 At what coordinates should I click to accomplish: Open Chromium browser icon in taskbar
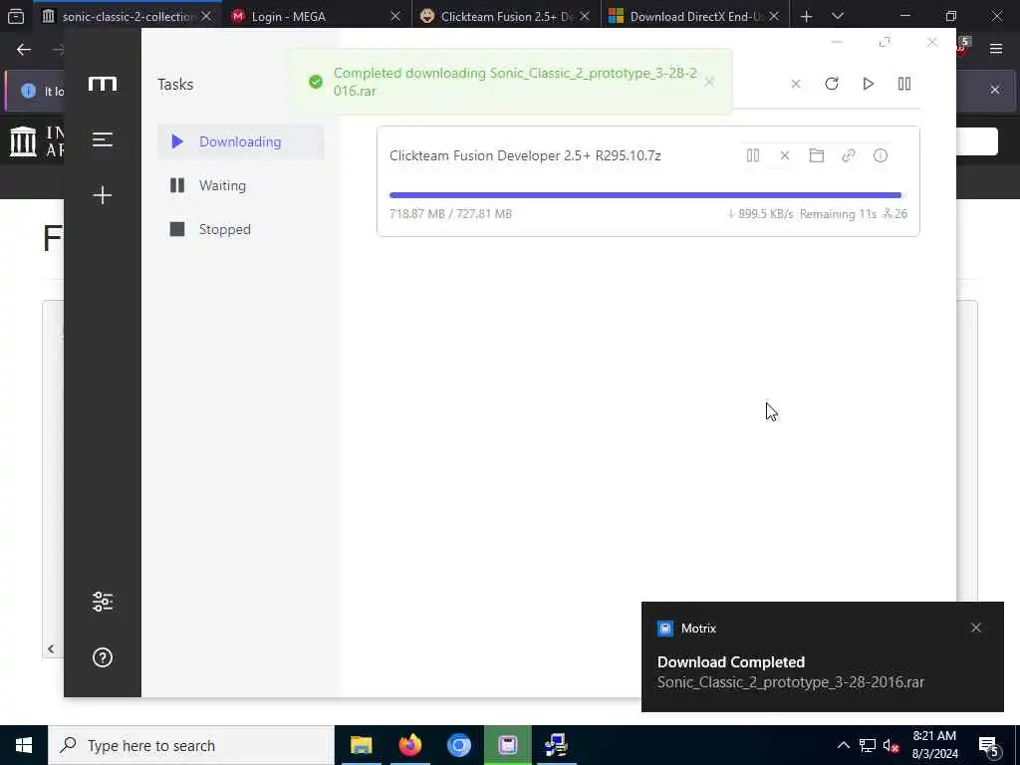tap(458, 745)
